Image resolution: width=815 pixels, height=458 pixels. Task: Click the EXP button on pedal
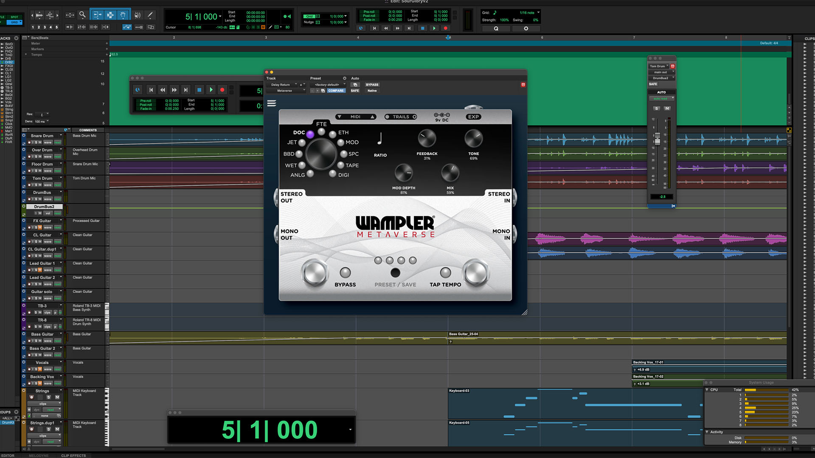click(473, 117)
